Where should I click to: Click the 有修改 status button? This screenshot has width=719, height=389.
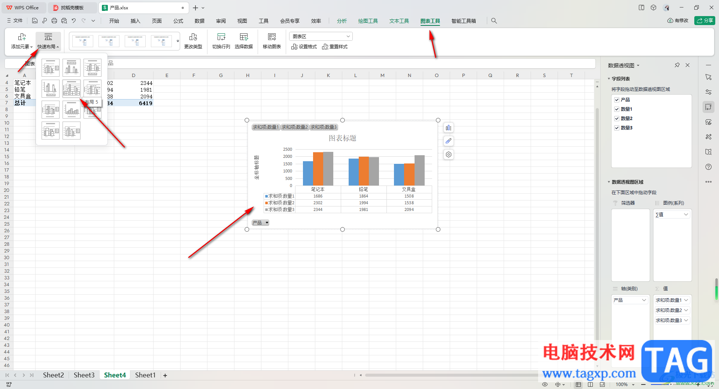[678, 21]
